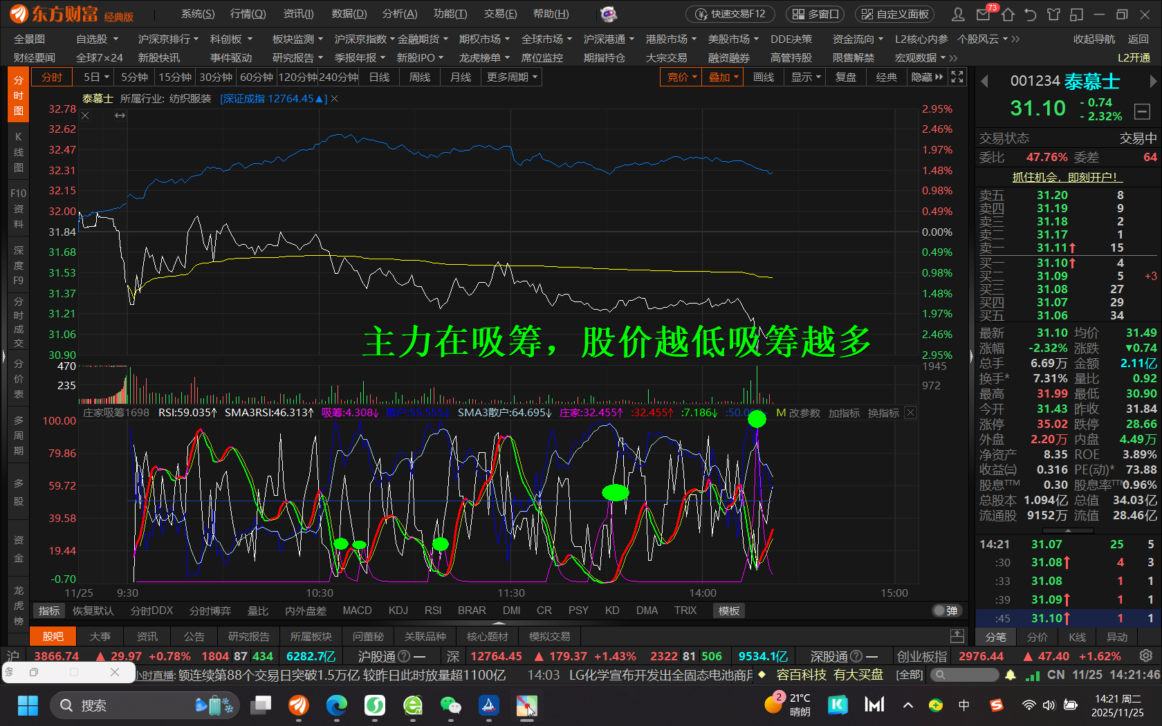Open the settings gear in status bar

point(1145,655)
